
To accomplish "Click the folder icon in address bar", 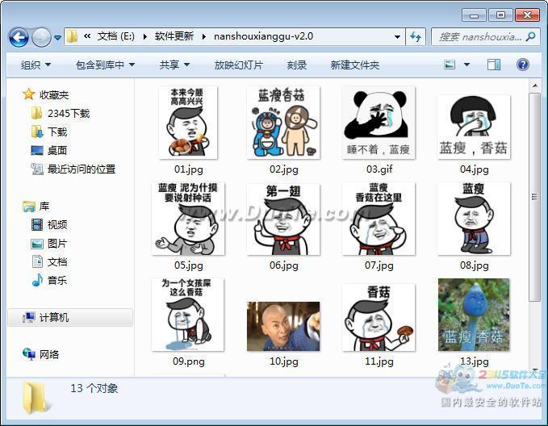I will (73, 36).
